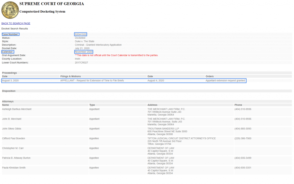
Task: Click the Disposition section header
Action: point(9,91)
